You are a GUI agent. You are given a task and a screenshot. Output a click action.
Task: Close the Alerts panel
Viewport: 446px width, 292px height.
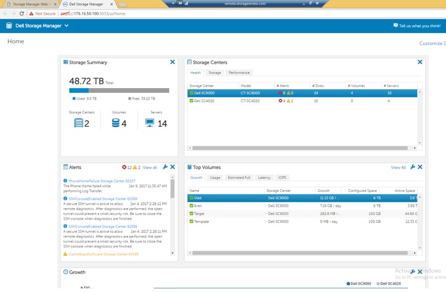click(x=173, y=167)
